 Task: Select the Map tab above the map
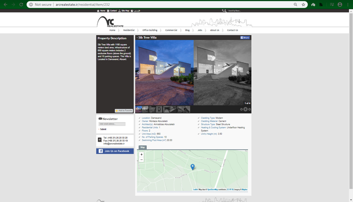(143, 147)
